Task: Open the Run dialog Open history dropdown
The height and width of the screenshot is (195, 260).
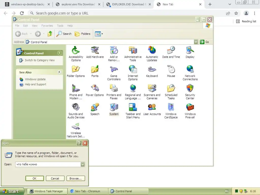Action: (83, 164)
